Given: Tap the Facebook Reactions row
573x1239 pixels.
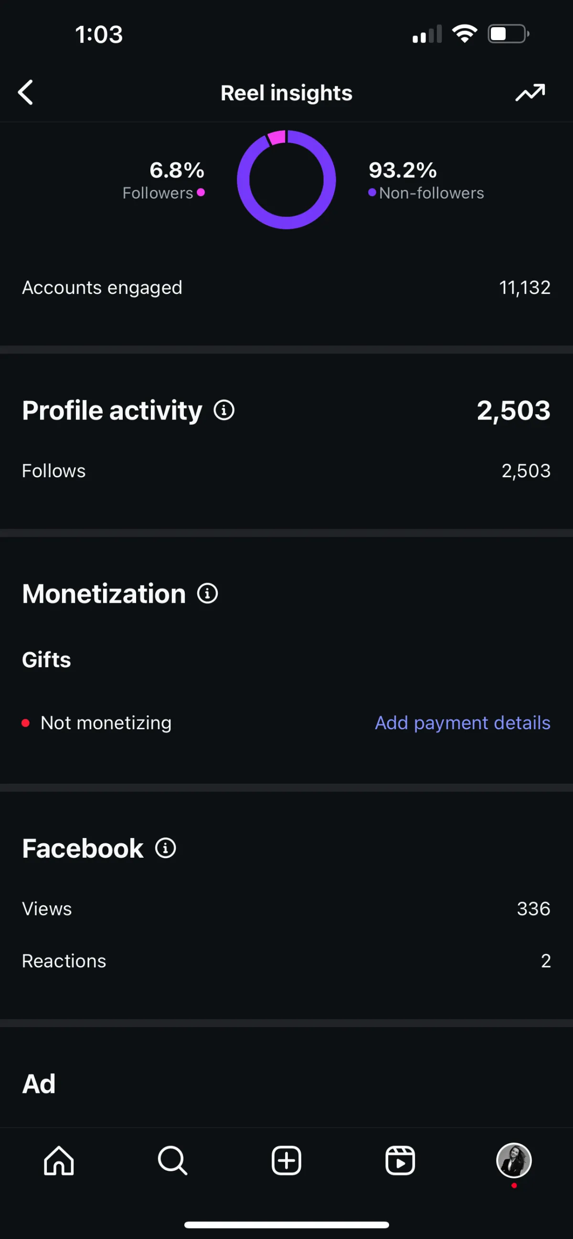Looking at the screenshot, I should (x=286, y=961).
